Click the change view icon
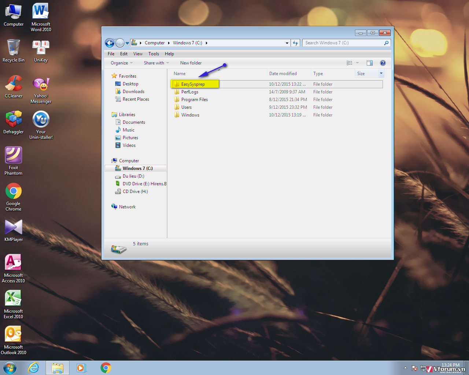The height and width of the screenshot is (375, 469). click(x=350, y=63)
